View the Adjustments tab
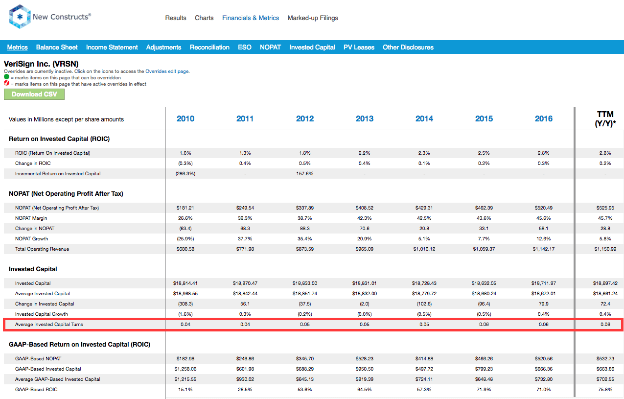Screen dimensions: 624x399 tap(164, 47)
